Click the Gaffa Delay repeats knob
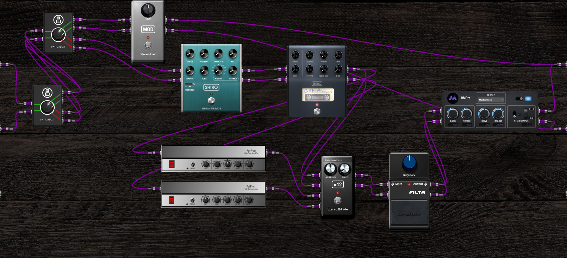The height and width of the screenshot is (258, 567). [310, 55]
